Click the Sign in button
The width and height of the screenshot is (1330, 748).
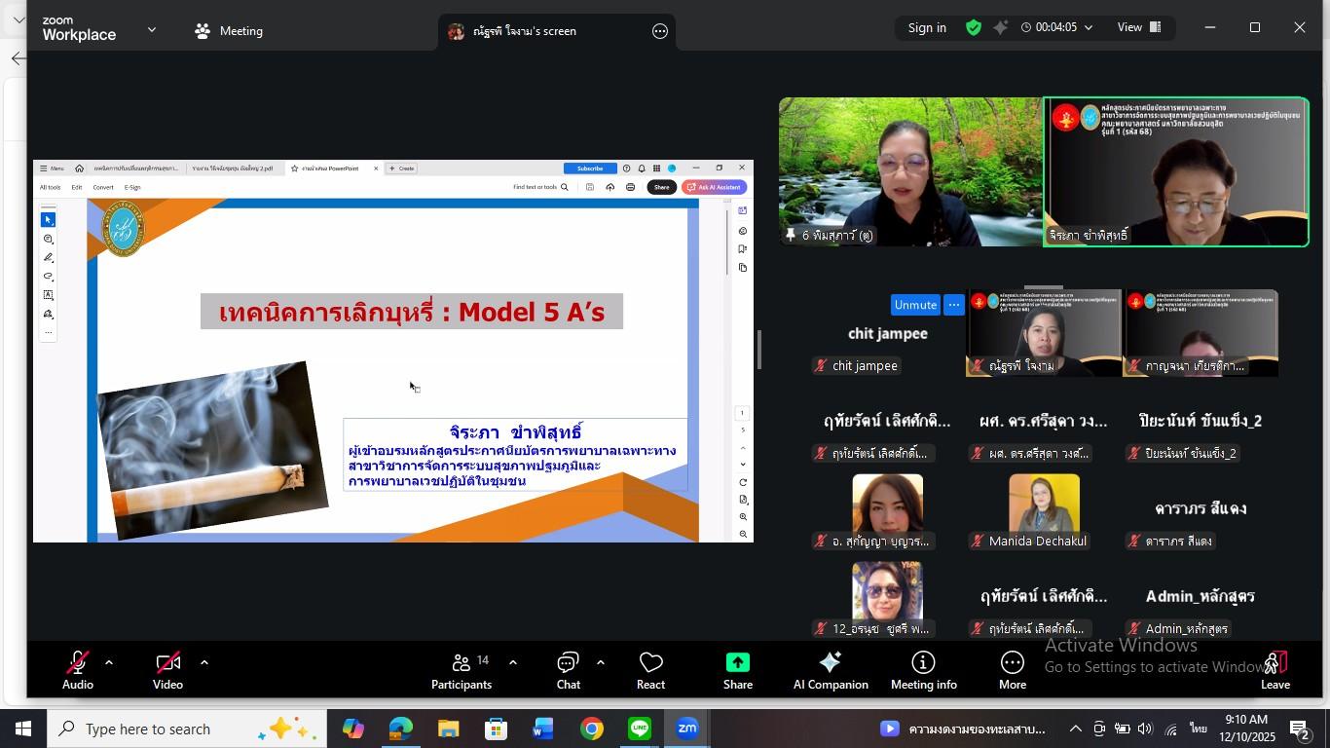coord(927,28)
